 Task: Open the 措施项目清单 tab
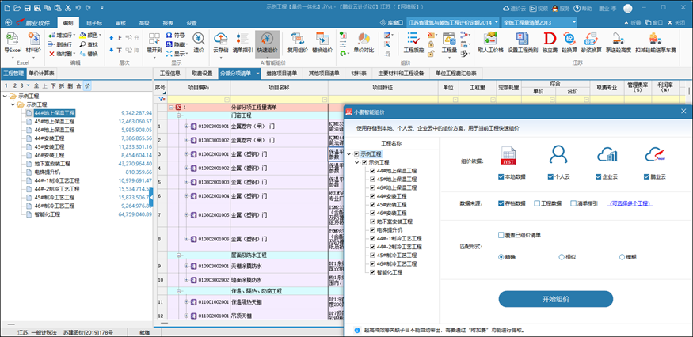click(283, 73)
